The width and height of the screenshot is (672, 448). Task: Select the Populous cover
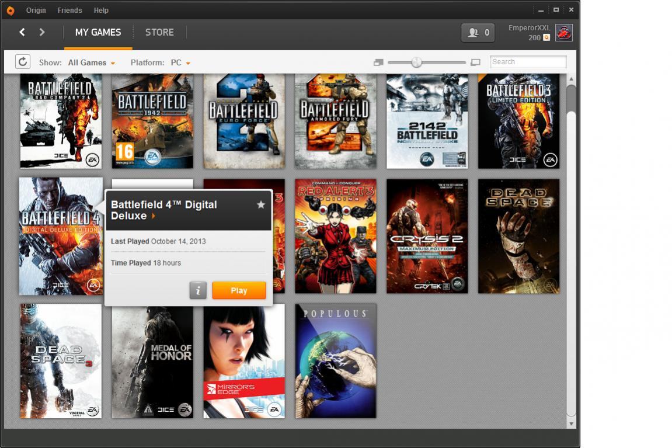click(x=336, y=361)
